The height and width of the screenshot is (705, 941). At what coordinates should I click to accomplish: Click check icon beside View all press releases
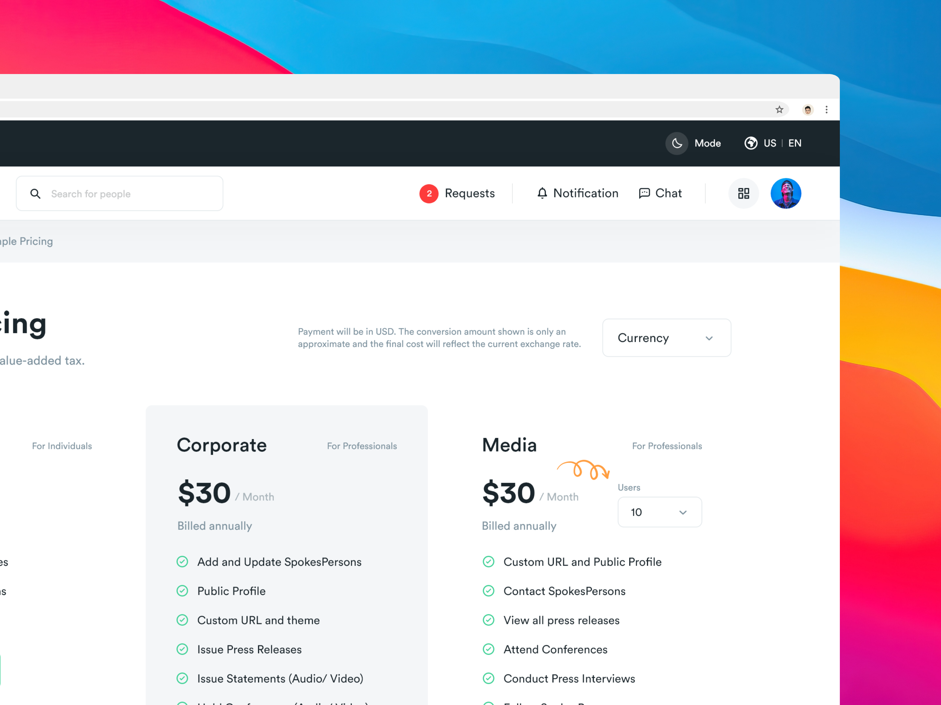point(488,620)
